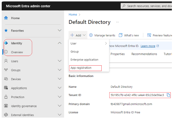Image resolution: width=175 pixels, height=121 pixels.
Task: Expand the Devices section chevron
Action: tap(59, 79)
